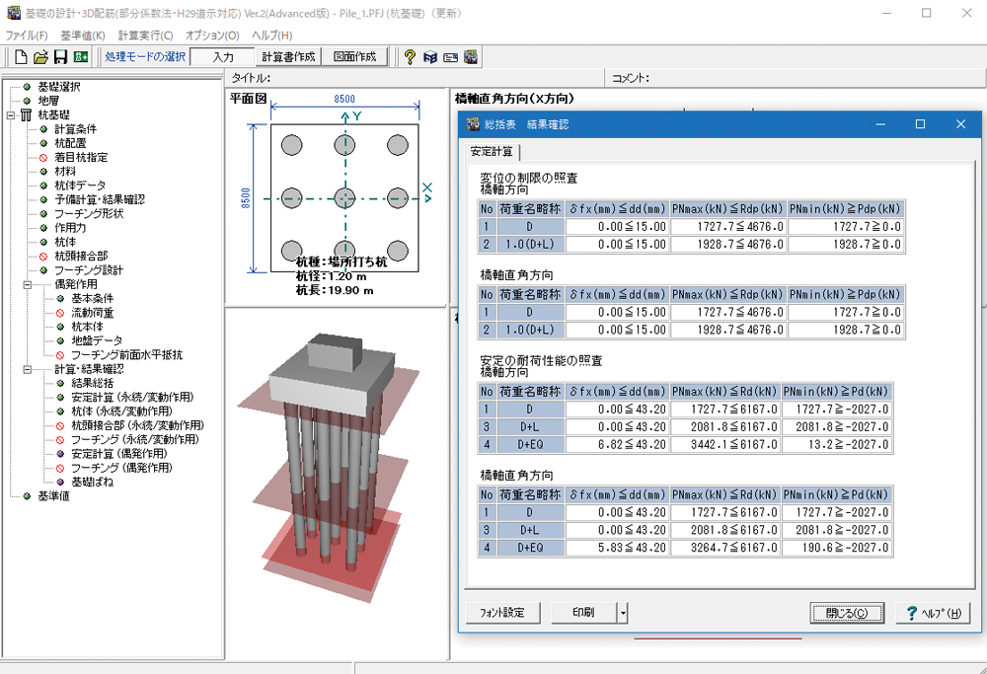The width and height of the screenshot is (987, 674).
Task: Select フーチング設計 in the tree
Action: tap(89, 270)
